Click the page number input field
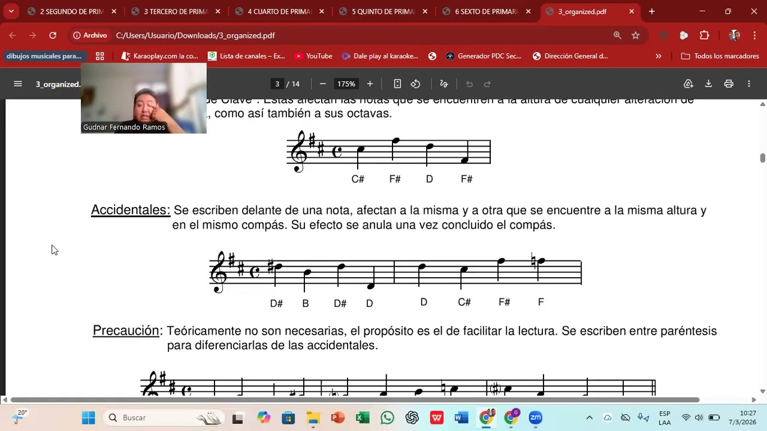Viewport: 767px width, 431px height. click(x=277, y=84)
